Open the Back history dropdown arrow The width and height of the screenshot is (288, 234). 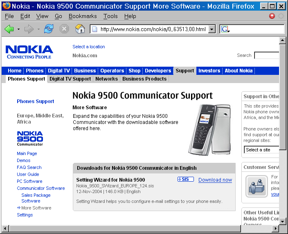18,29
